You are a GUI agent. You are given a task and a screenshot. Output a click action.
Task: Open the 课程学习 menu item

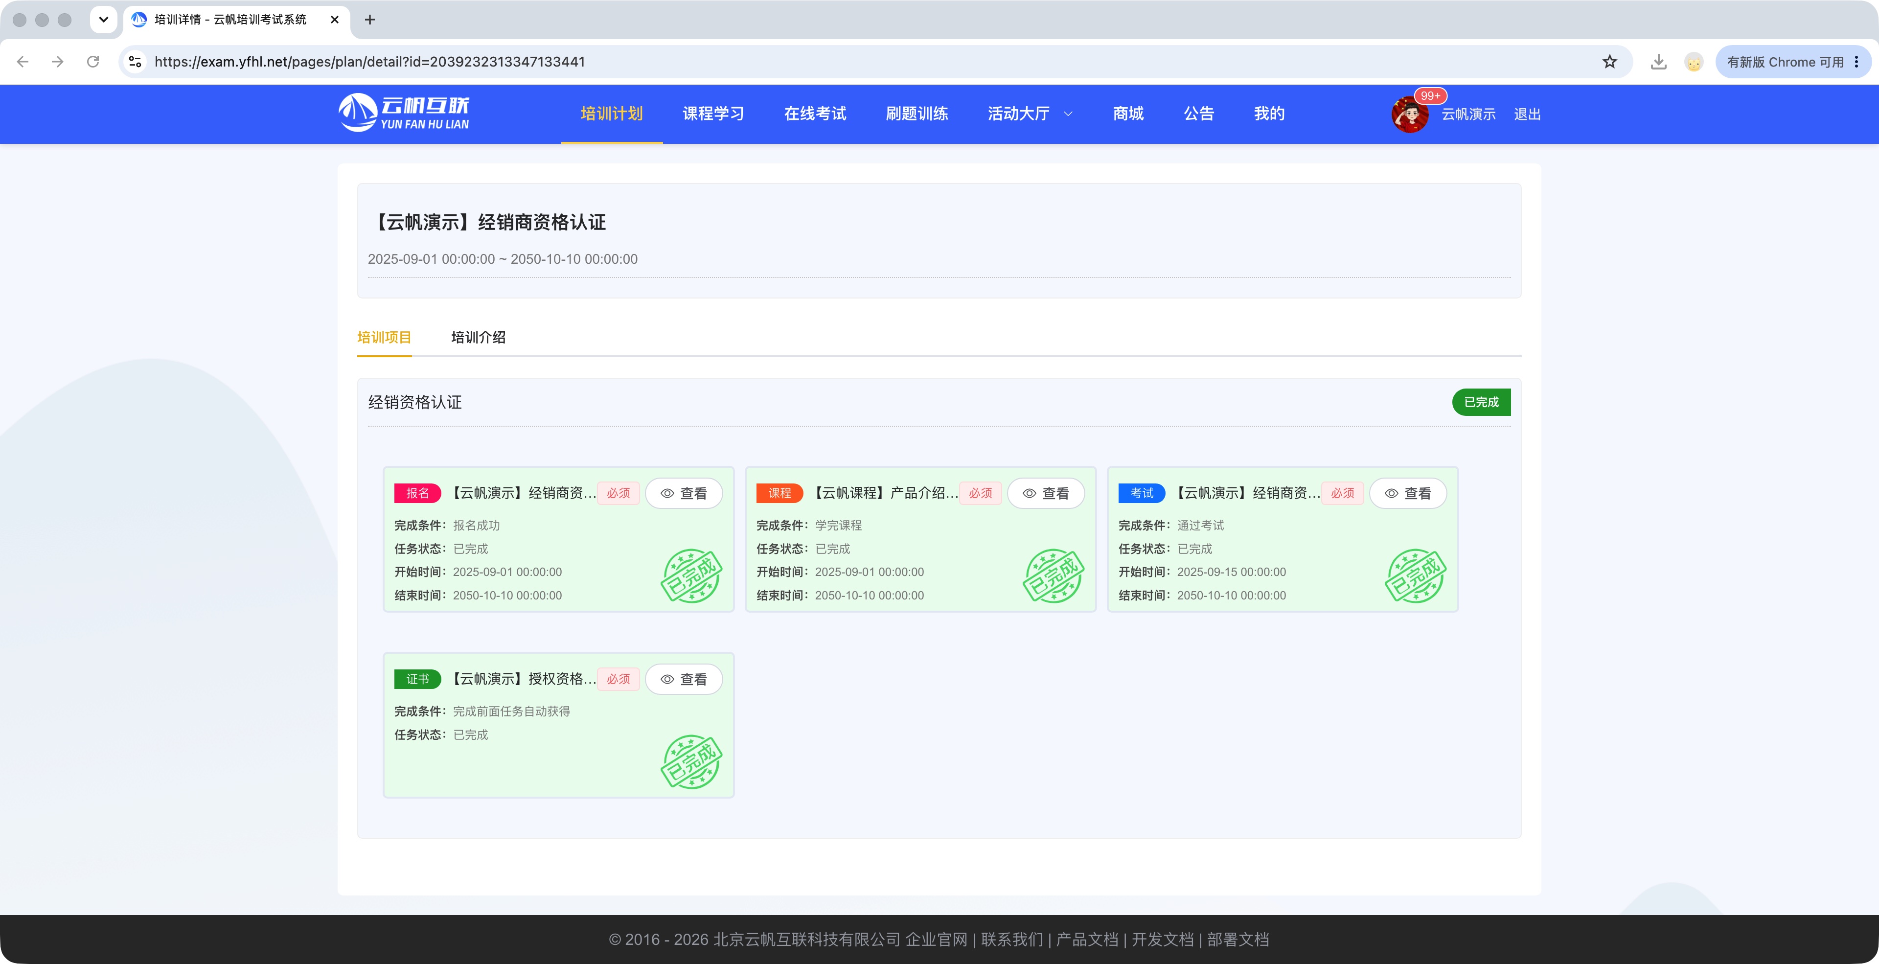pyautogui.click(x=713, y=114)
